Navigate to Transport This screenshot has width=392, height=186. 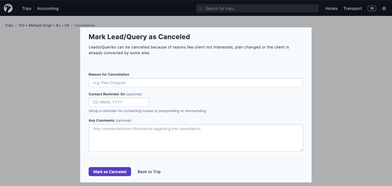point(352,8)
